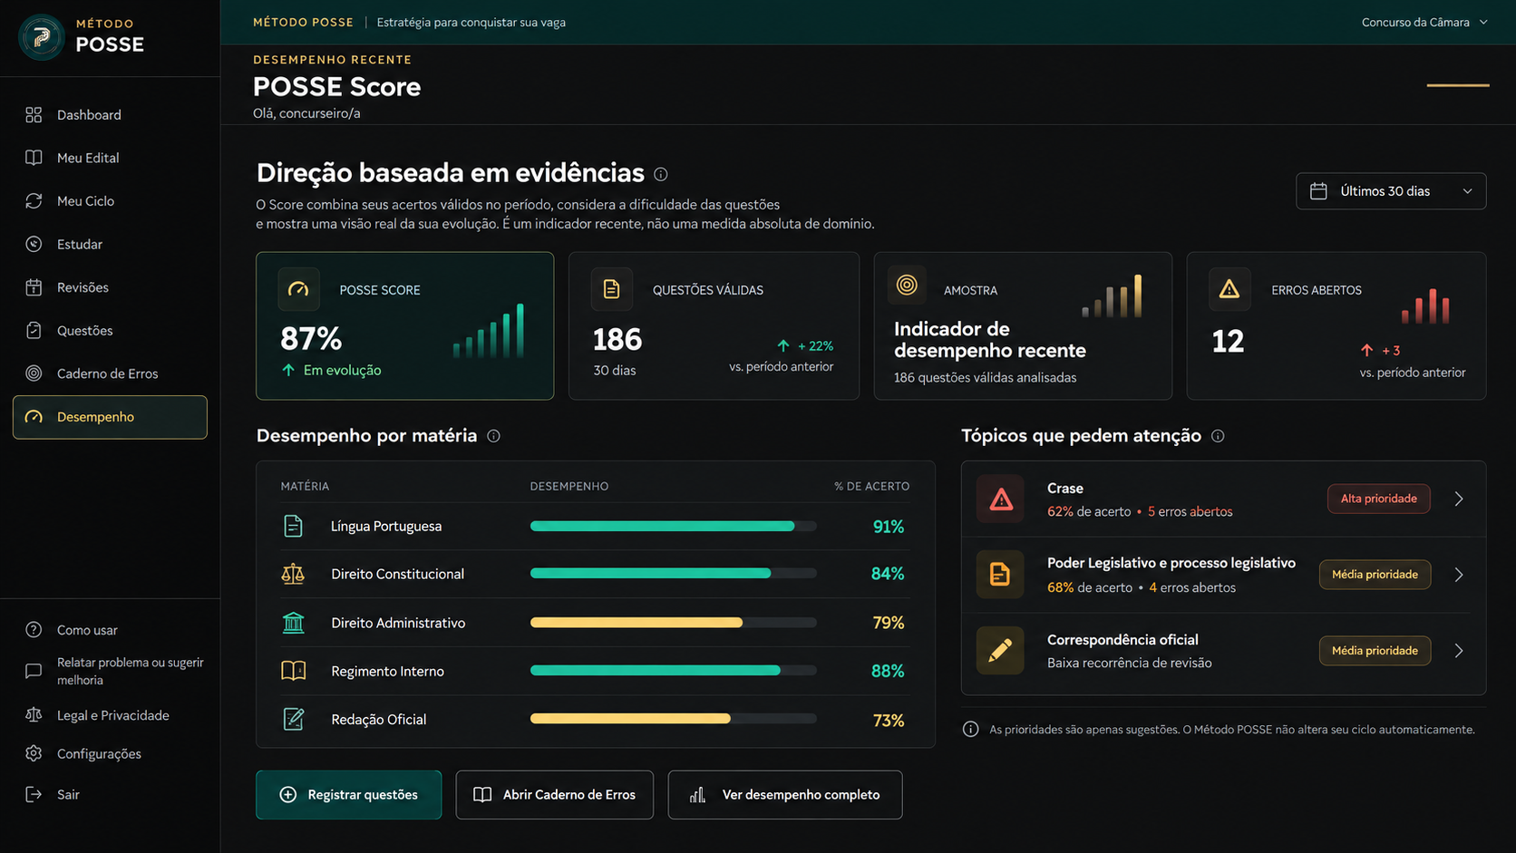1516x853 pixels.
Task: Click the Questões clipboard icon
Action: (x=34, y=331)
